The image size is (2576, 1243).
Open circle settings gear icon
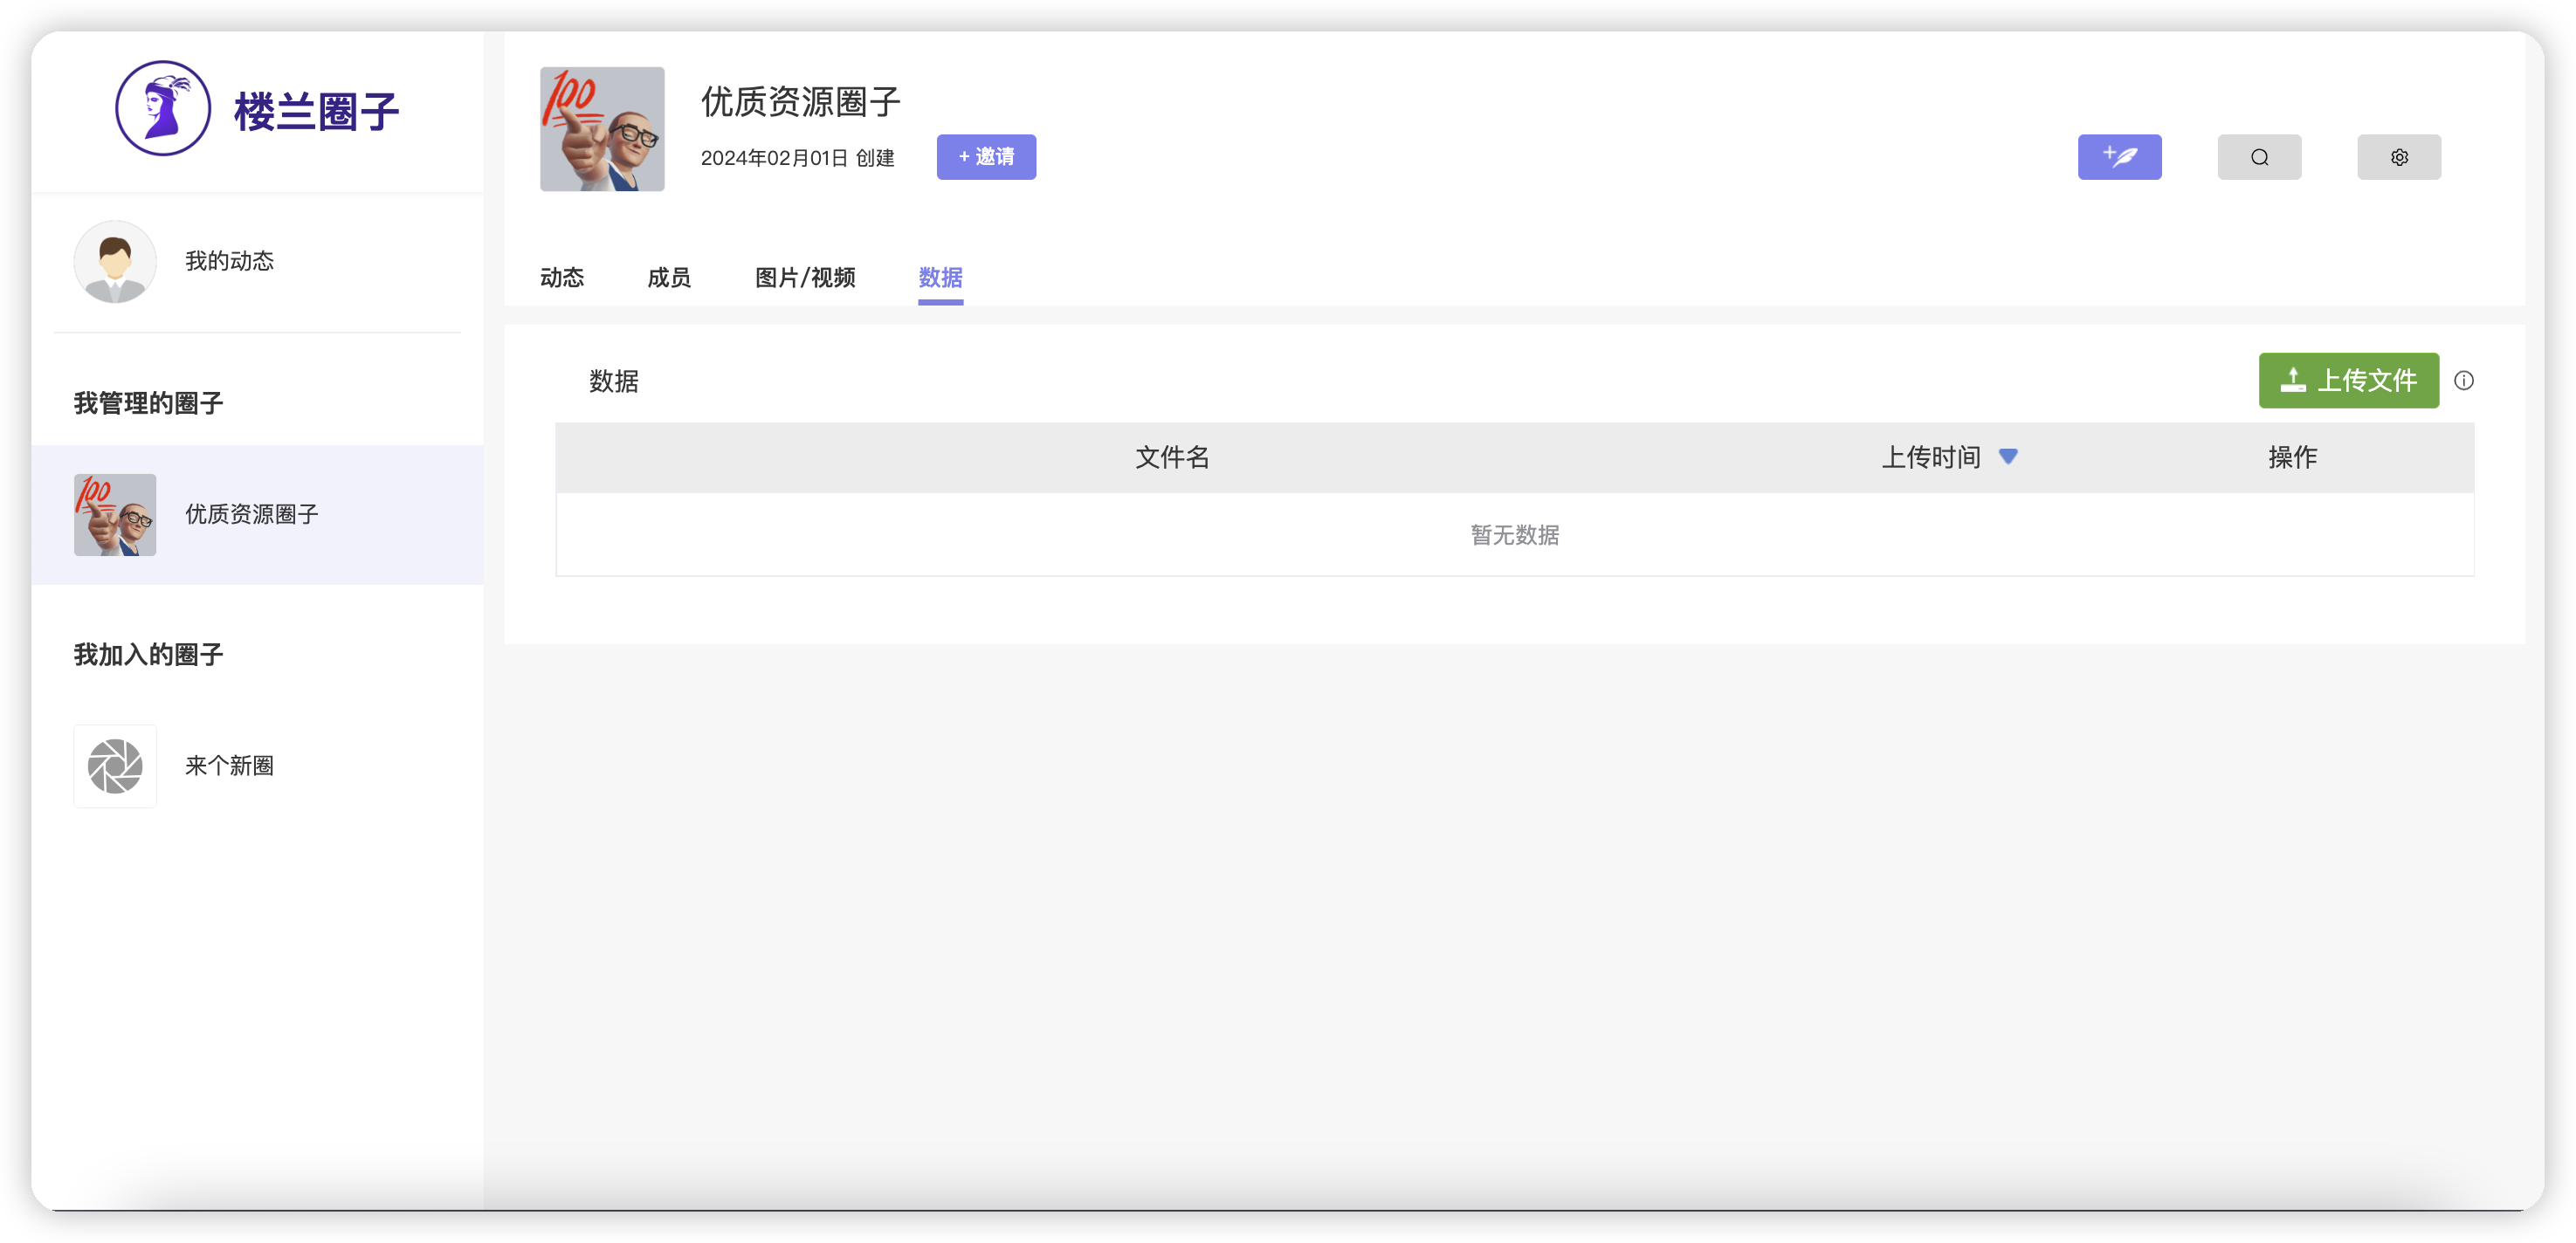(2399, 157)
